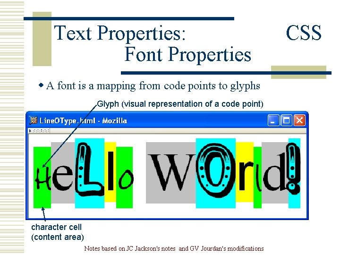This screenshot has width=340, height=255.
Task: Click the bullet "A font is a mapping from code points to glyphs"
Action: (153, 86)
